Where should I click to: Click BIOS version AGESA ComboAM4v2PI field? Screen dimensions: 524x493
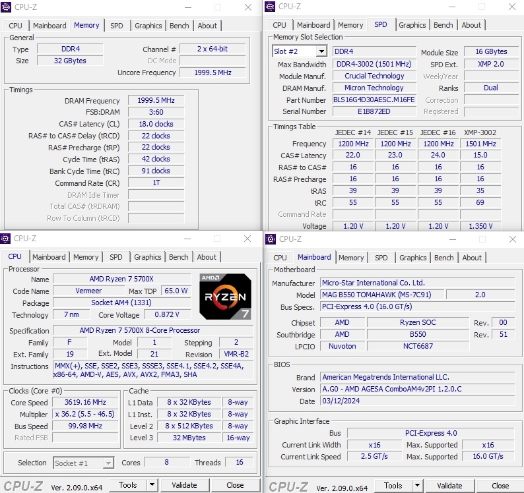pyautogui.click(x=417, y=389)
